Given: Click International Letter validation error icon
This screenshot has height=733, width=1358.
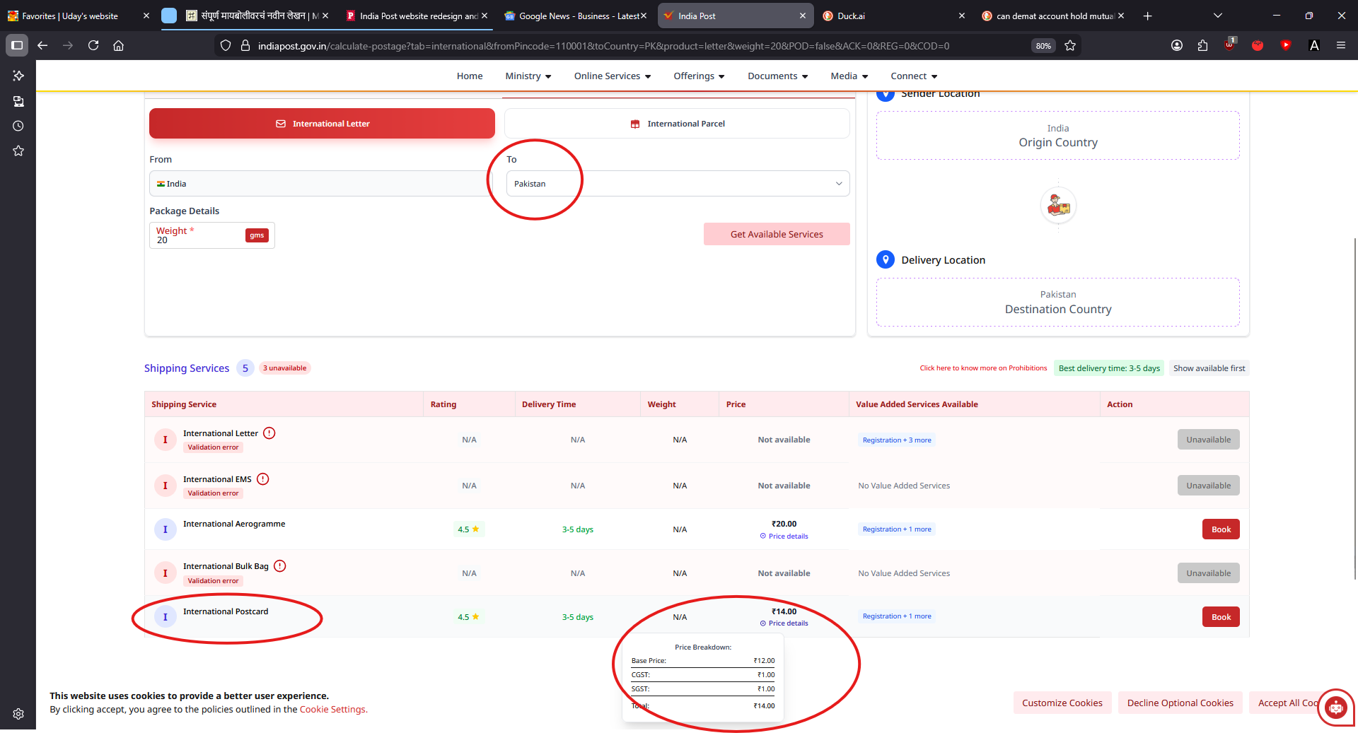Looking at the screenshot, I should click(269, 433).
